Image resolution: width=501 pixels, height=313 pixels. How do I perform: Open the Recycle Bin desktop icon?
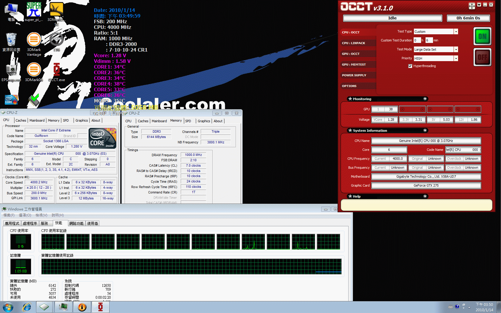click(x=11, y=42)
